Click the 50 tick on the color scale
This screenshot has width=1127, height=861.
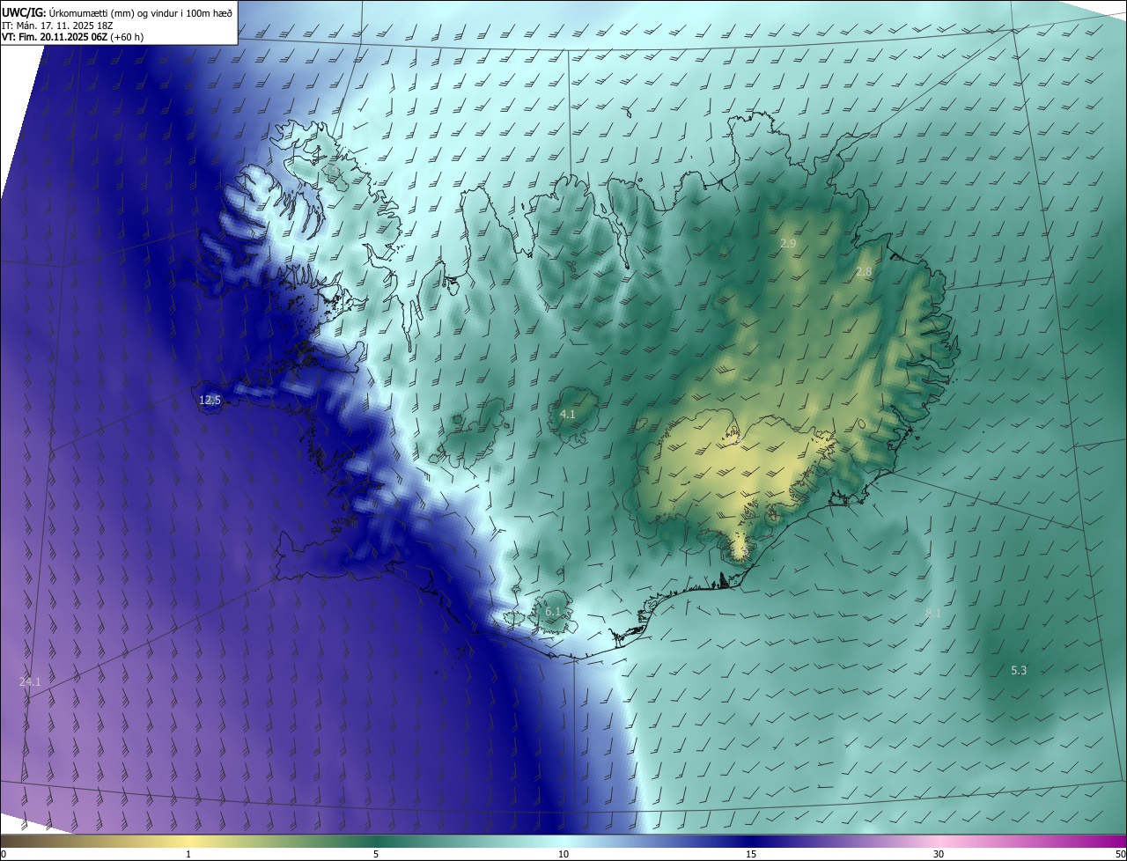[1120, 854]
